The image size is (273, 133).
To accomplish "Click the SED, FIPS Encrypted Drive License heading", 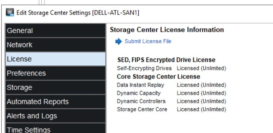I will coord(166,60).
